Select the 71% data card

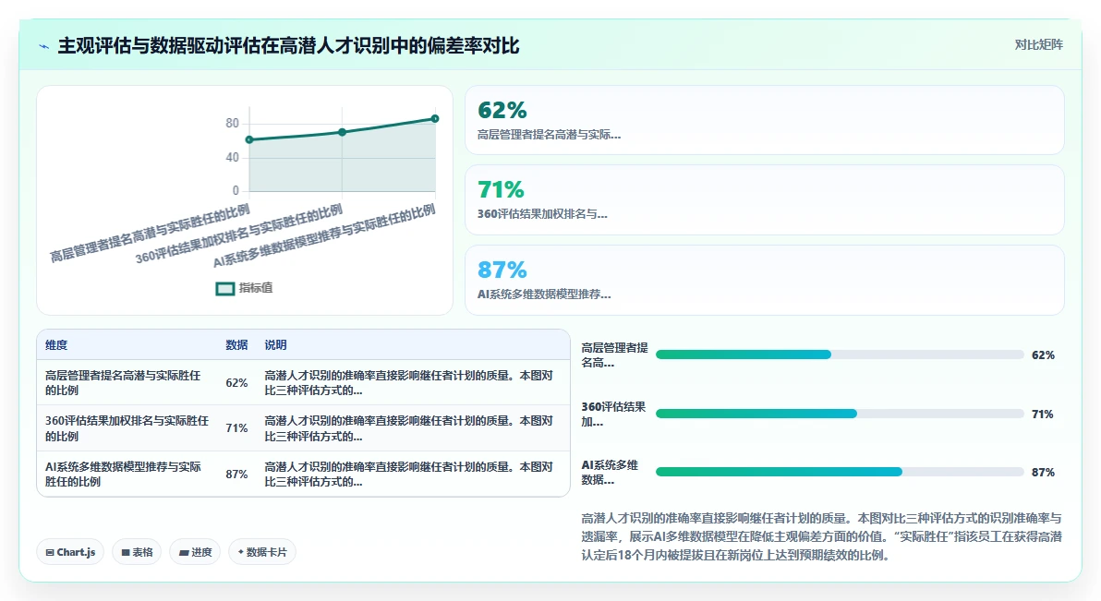pyautogui.click(x=764, y=200)
